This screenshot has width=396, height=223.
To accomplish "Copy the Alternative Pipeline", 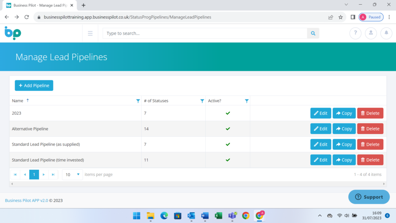I will (344, 129).
